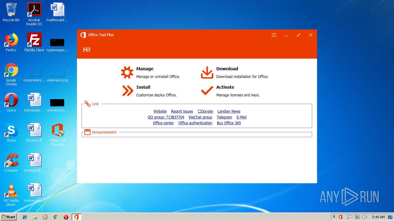The image size is (394, 221).
Task: Open the E-Mail link
Action: coord(241,117)
